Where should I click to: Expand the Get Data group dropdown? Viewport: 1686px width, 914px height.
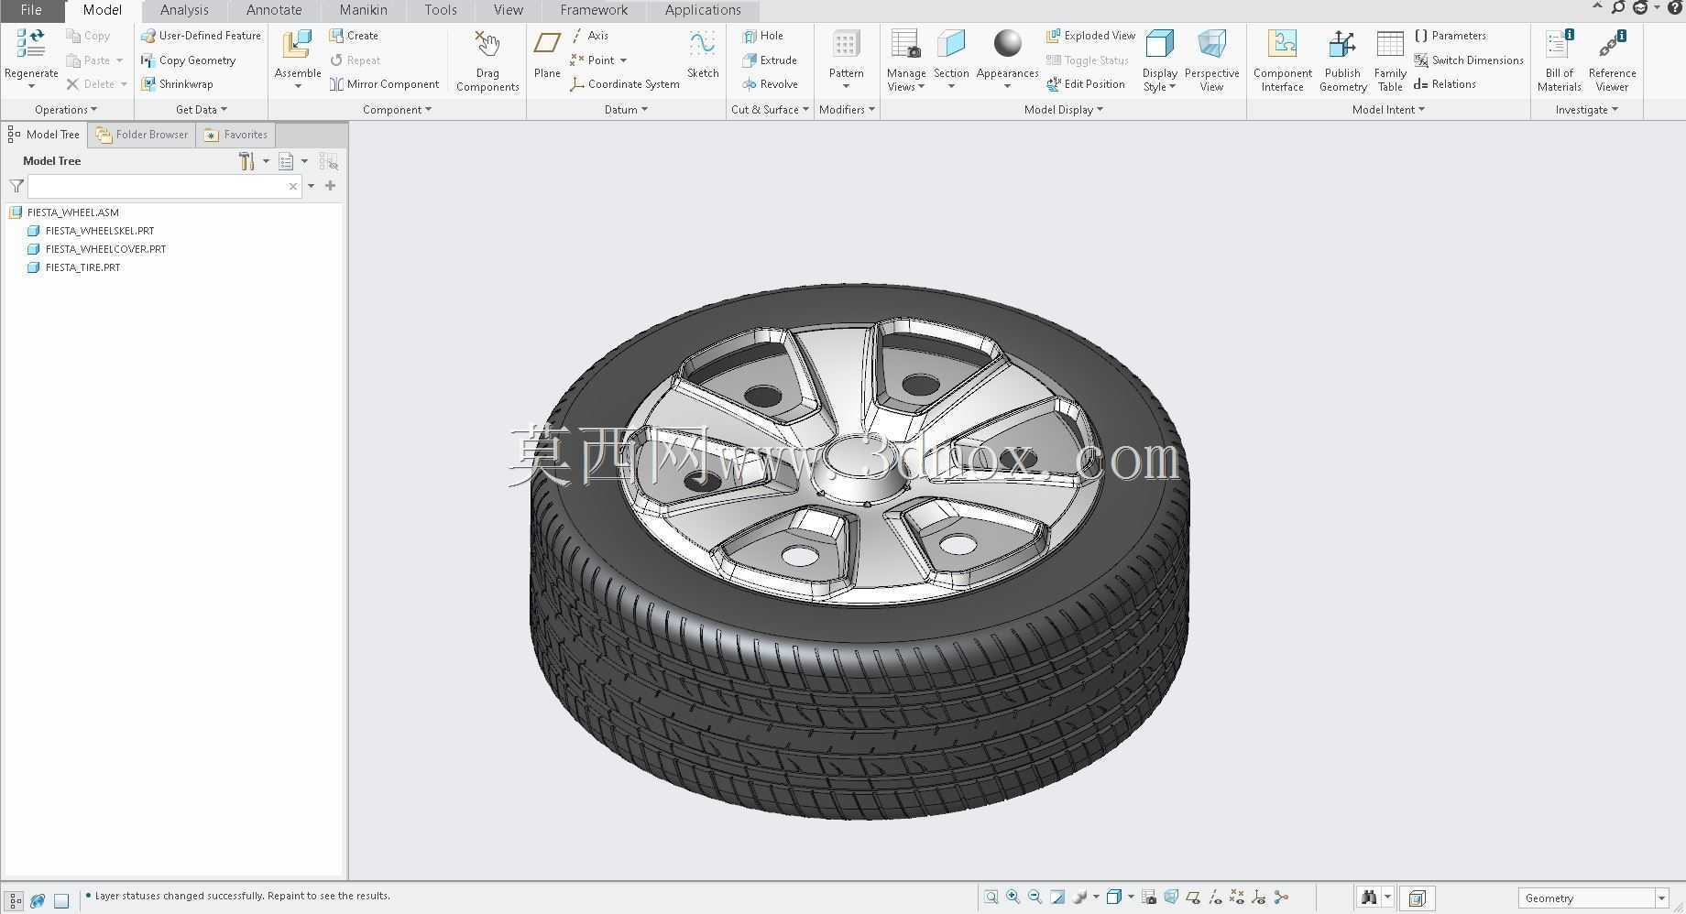[x=202, y=110]
